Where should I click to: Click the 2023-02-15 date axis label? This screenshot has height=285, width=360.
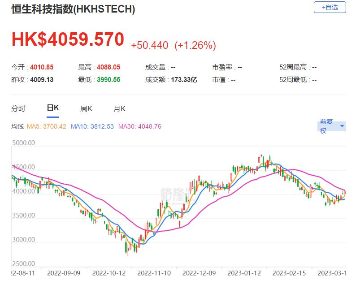[x=289, y=273]
